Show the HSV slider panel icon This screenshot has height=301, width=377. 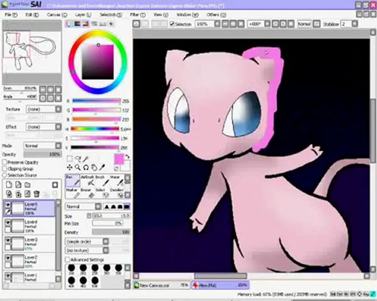pos(85,24)
